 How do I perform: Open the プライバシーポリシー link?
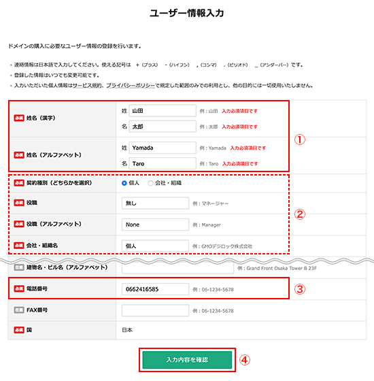coord(131,86)
